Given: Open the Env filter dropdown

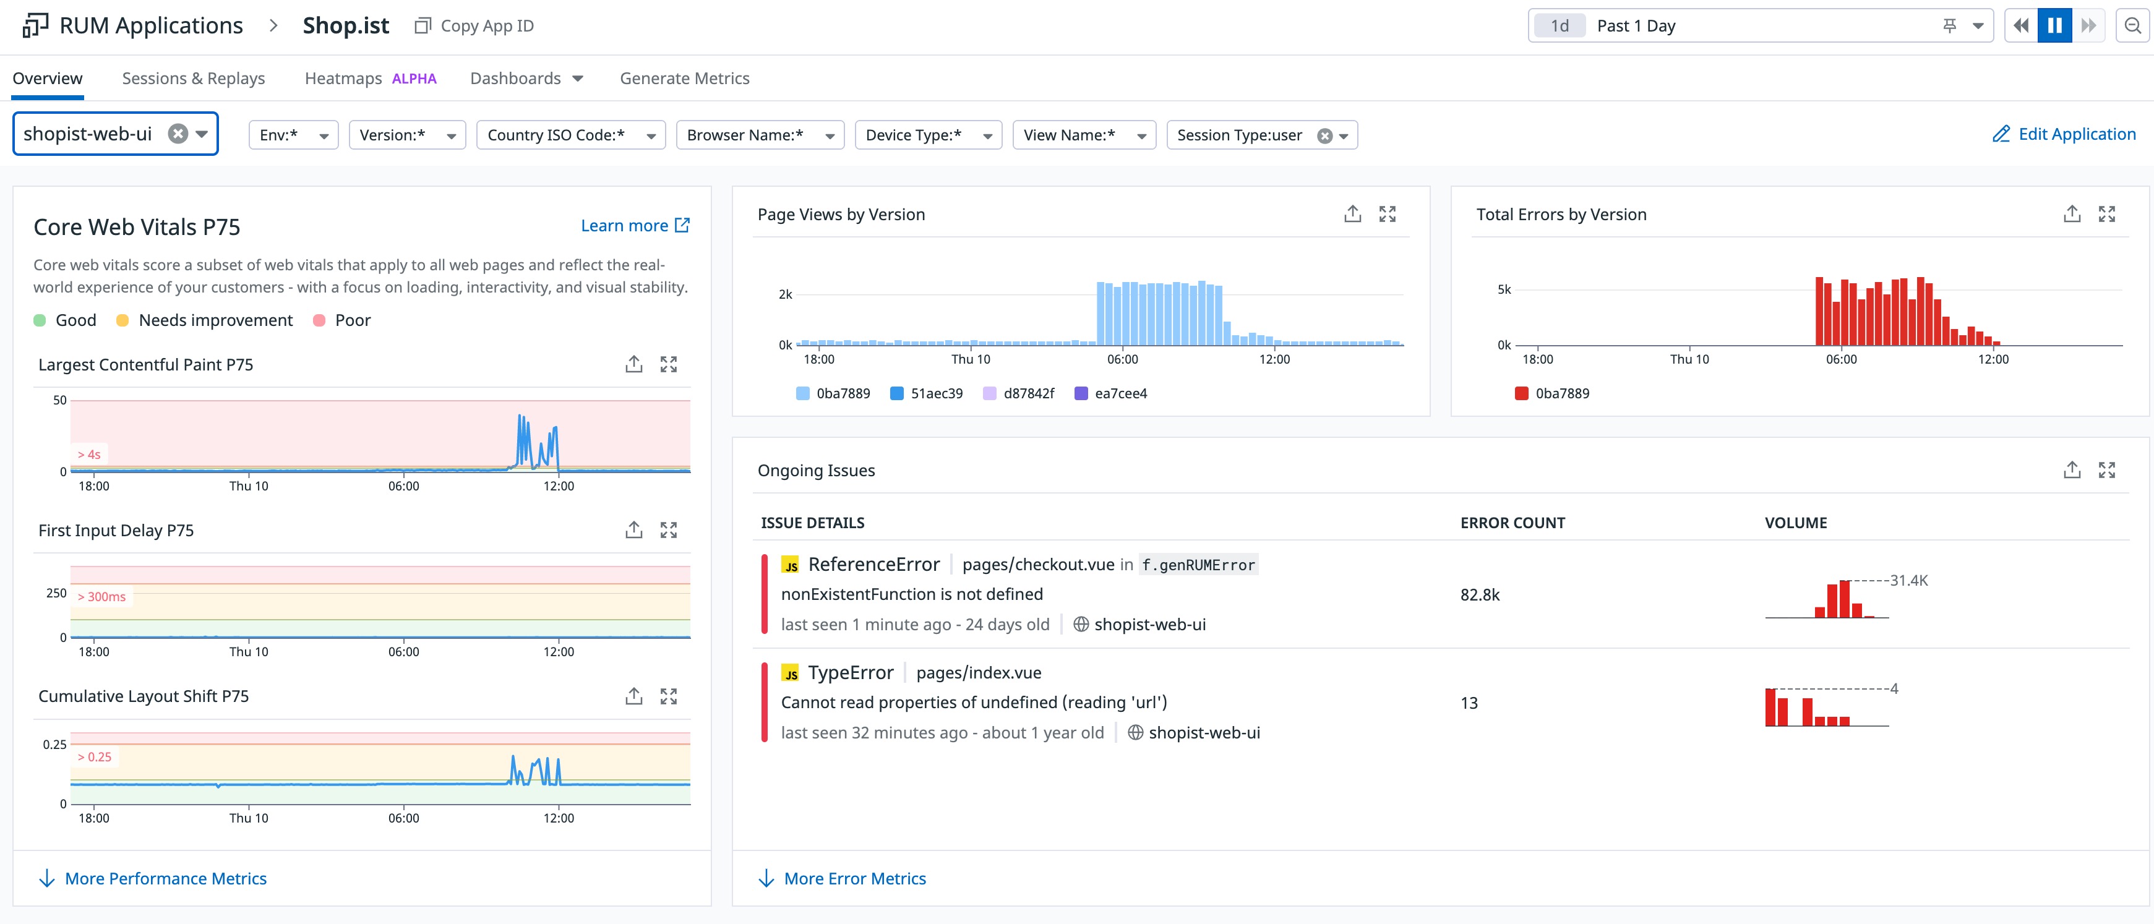Looking at the screenshot, I should [x=324, y=135].
